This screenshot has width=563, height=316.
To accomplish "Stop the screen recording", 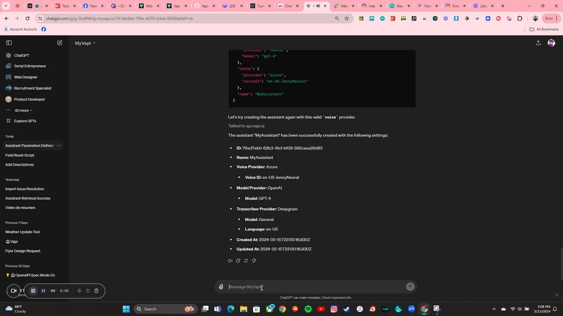I will pyautogui.click(x=33, y=291).
